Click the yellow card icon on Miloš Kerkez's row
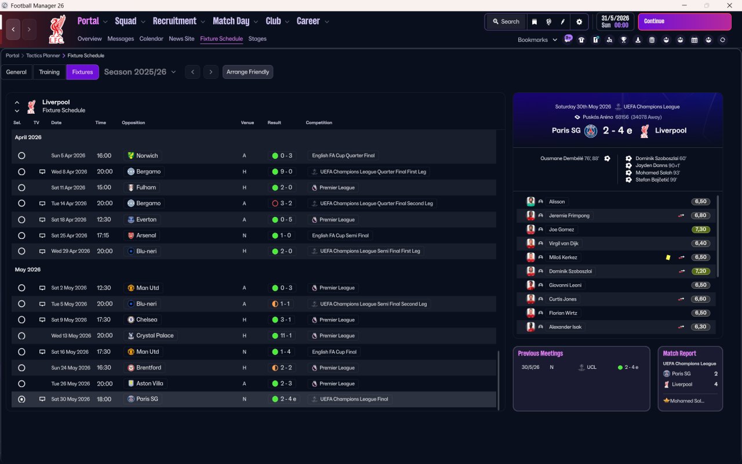 (668, 257)
